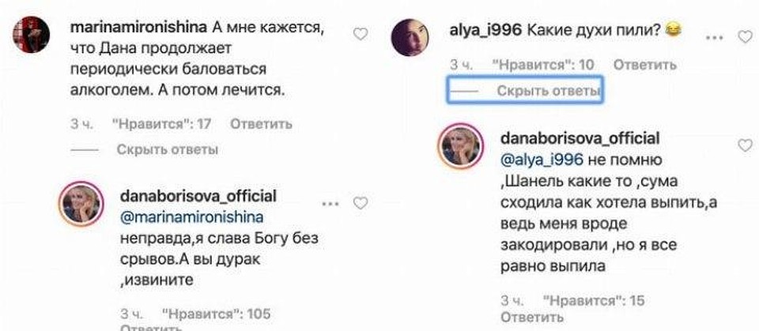View likes count 105 on danaborisova's reply
The height and width of the screenshot is (331, 759).
pyautogui.click(x=217, y=313)
